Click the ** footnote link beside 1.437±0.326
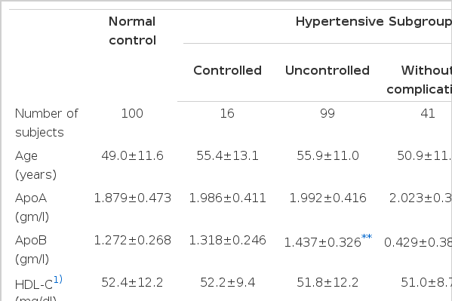Image resolution: width=452 pixels, height=301 pixels. tap(367, 237)
